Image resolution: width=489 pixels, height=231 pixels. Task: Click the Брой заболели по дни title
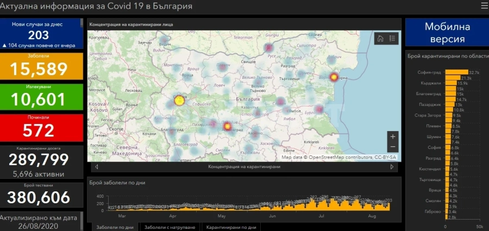[117, 183]
